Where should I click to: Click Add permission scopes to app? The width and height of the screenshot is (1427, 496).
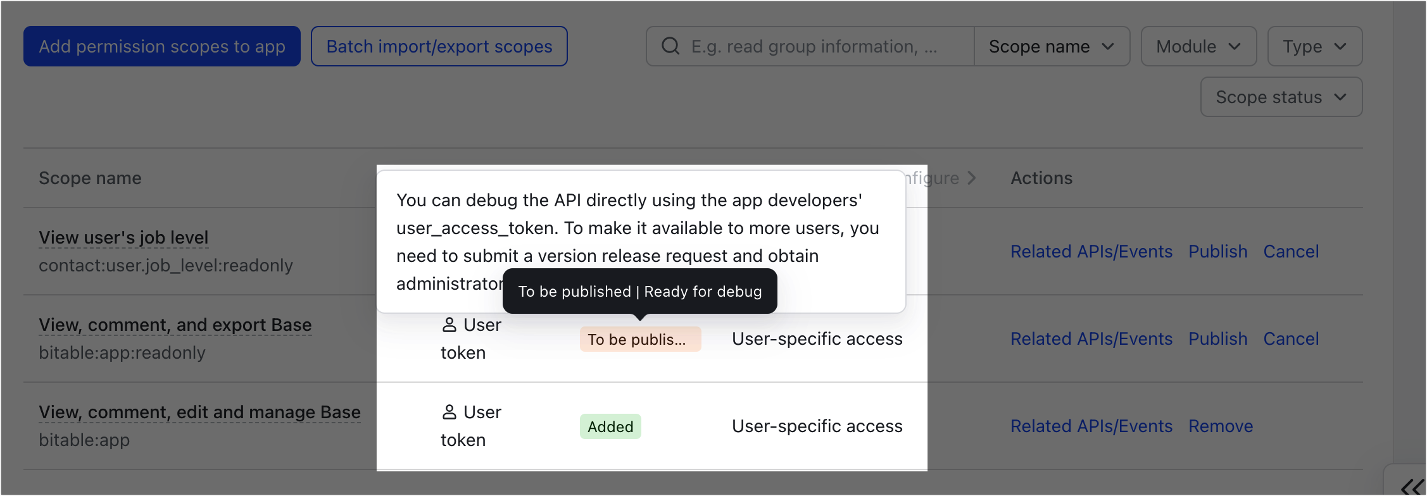coord(162,46)
